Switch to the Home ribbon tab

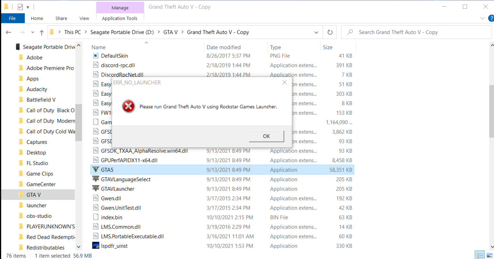pos(37,18)
